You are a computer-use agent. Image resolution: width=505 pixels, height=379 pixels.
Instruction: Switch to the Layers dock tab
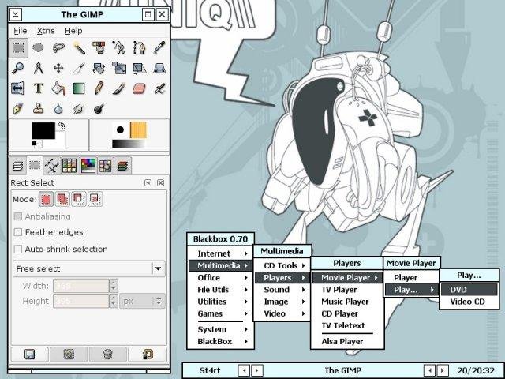[x=17, y=166]
